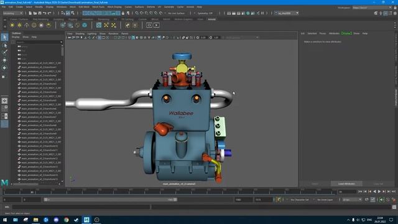Open the No Character Set dropdown
The width and height of the screenshot is (398, 224).
point(300,200)
